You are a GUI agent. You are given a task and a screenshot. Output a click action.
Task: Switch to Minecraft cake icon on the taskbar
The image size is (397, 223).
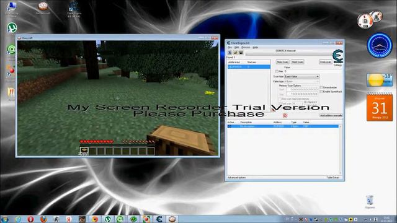pos(172,219)
